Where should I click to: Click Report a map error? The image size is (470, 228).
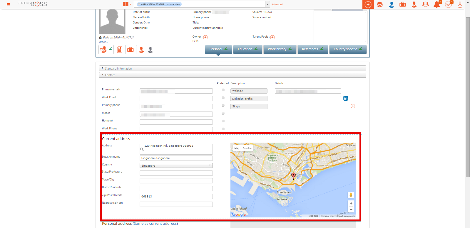pyautogui.click(x=346, y=216)
